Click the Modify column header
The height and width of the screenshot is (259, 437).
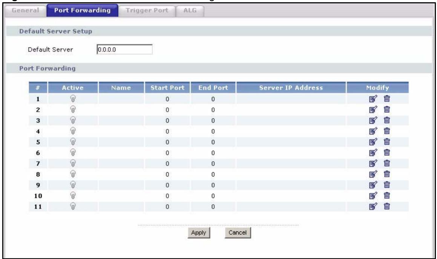point(378,87)
